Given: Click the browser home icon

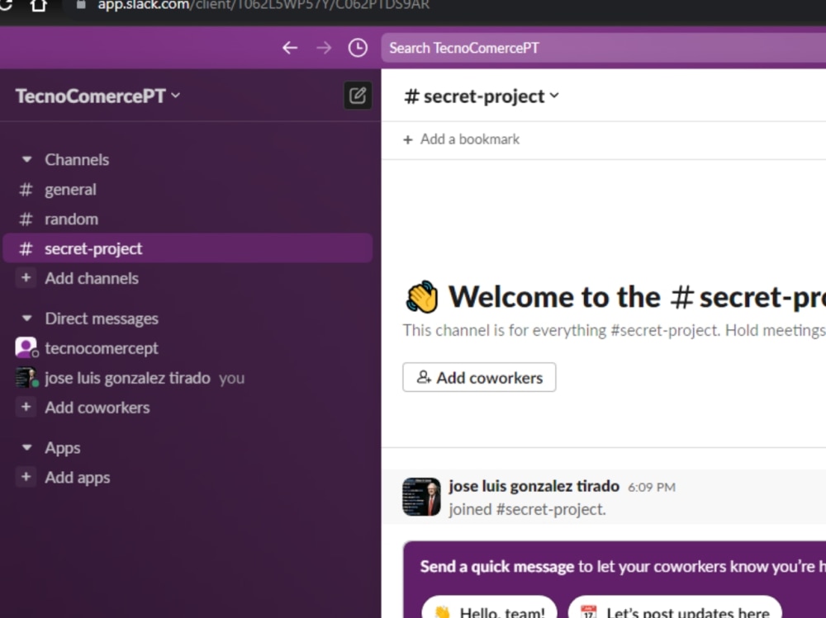Looking at the screenshot, I should (39, 5).
